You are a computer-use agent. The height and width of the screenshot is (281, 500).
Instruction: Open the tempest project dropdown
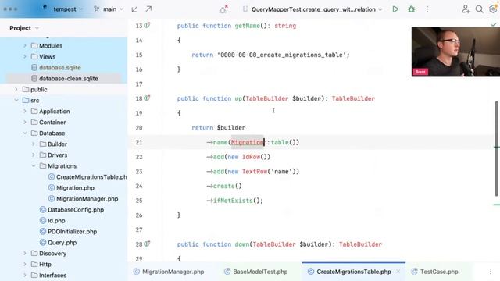(68, 9)
